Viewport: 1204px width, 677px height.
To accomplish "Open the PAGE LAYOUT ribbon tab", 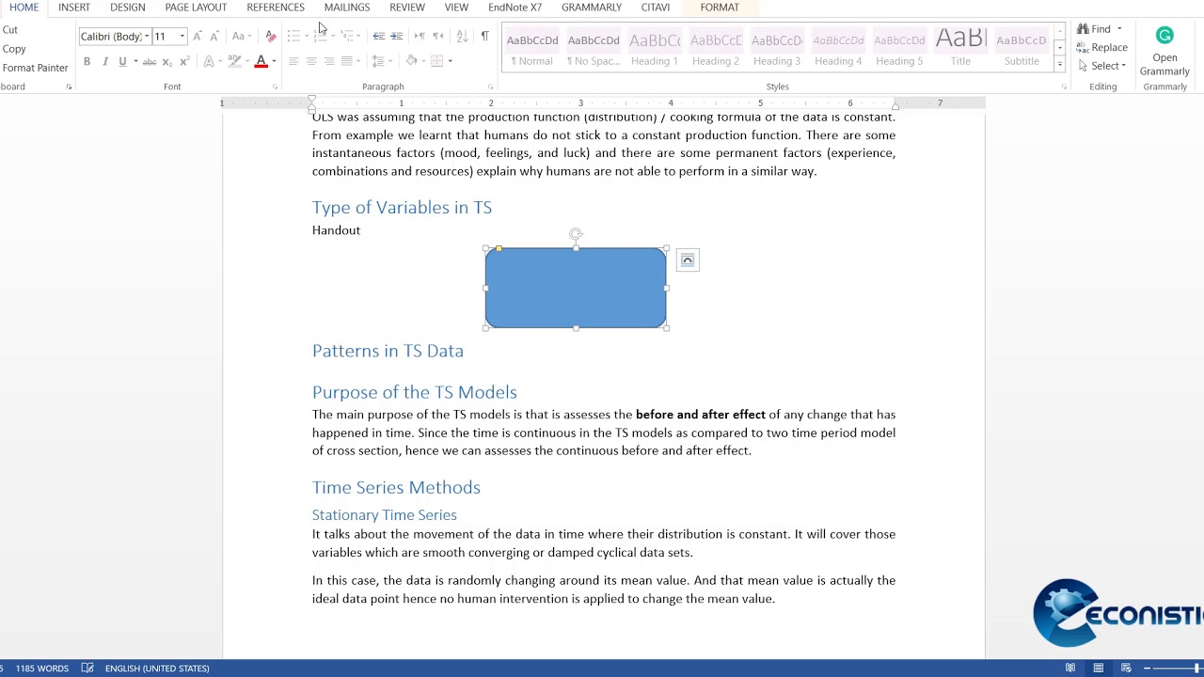I will point(196,8).
